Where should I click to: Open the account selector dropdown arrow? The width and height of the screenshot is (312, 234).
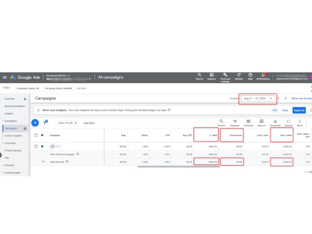pyautogui.click(x=90, y=79)
